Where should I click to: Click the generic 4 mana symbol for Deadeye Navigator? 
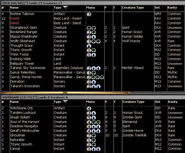tap(89, 127)
